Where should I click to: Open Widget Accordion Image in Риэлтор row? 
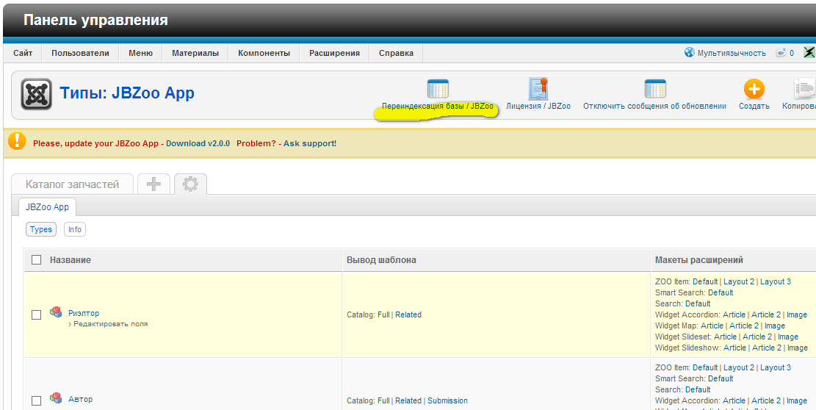coord(797,314)
